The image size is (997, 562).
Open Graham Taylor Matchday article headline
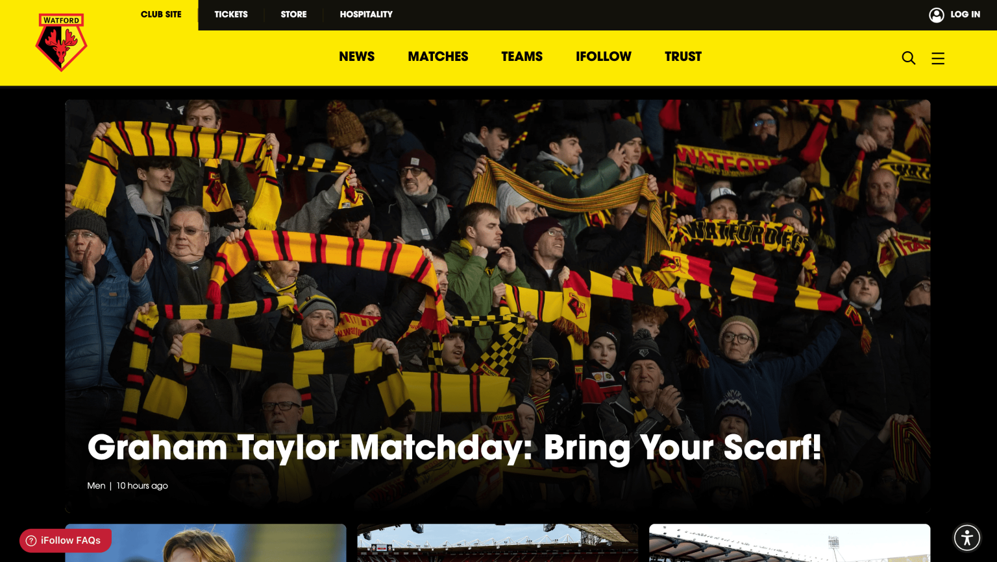[454, 448]
